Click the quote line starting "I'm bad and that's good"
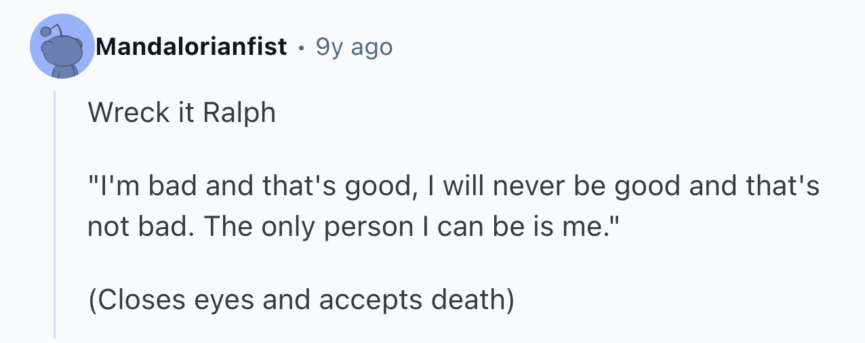 [x=454, y=187]
